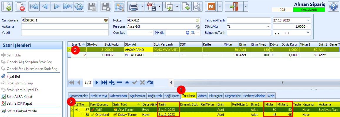This screenshot has height=117, width=340.
Task: Switch to the Adres tab
Action: pyautogui.click(x=202, y=96)
